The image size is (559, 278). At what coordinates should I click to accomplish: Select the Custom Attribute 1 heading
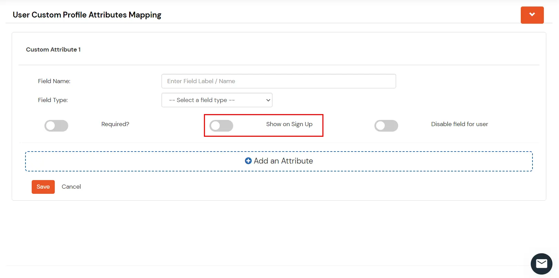click(53, 49)
